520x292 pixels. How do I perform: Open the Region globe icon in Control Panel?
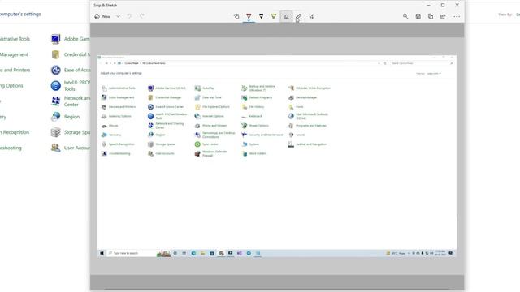(x=56, y=117)
